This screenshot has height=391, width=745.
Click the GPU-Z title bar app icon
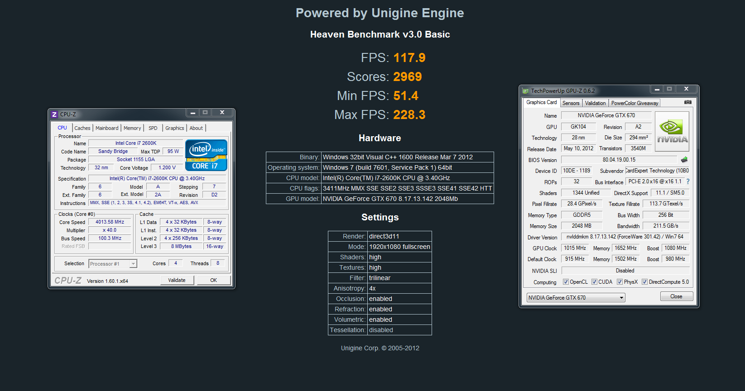coord(525,91)
